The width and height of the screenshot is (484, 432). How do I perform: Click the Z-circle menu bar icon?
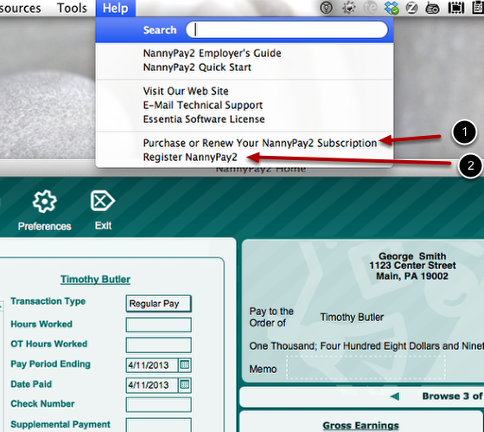pos(411,8)
